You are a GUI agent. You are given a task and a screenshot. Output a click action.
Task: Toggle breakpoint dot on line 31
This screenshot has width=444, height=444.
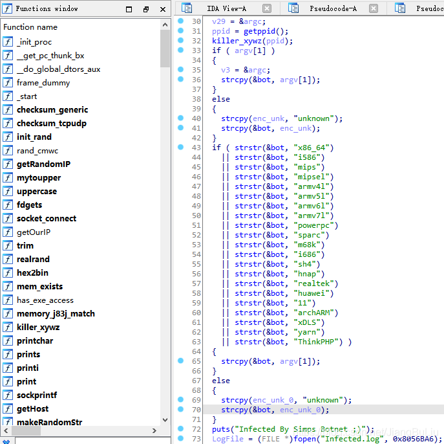181,30
